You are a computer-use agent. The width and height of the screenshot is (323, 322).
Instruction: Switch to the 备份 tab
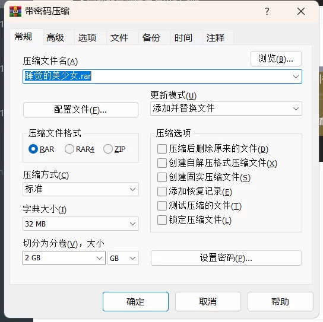(151, 37)
